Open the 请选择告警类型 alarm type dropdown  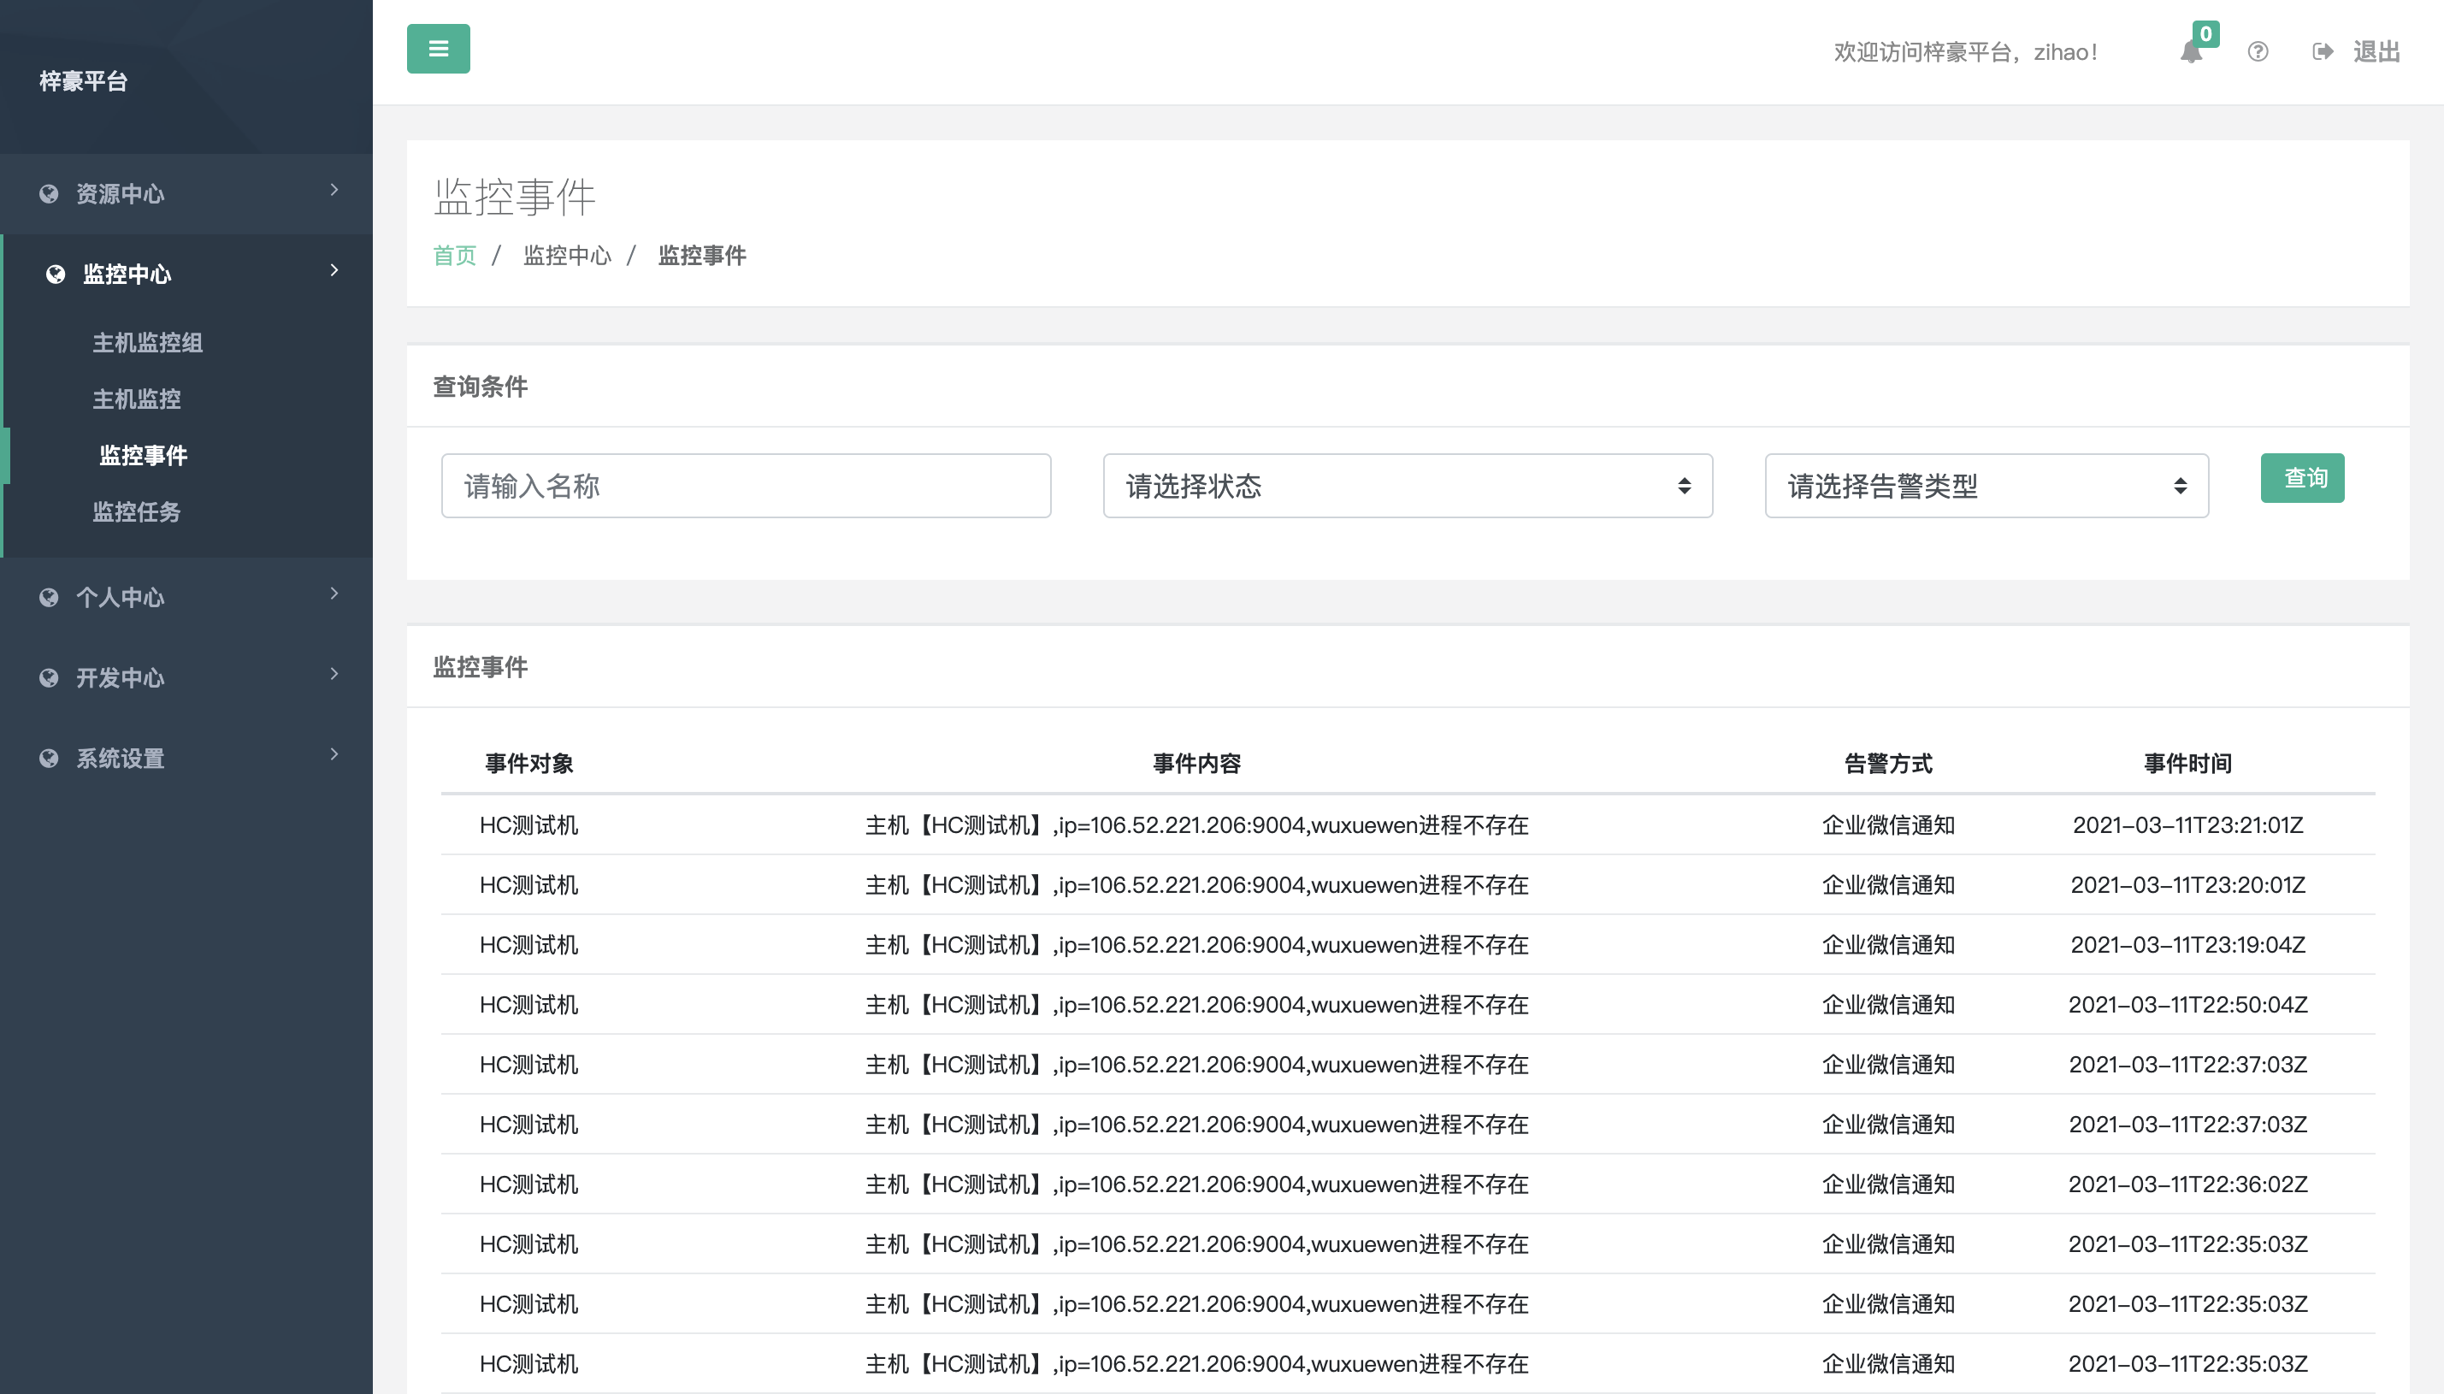point(1986,487)
